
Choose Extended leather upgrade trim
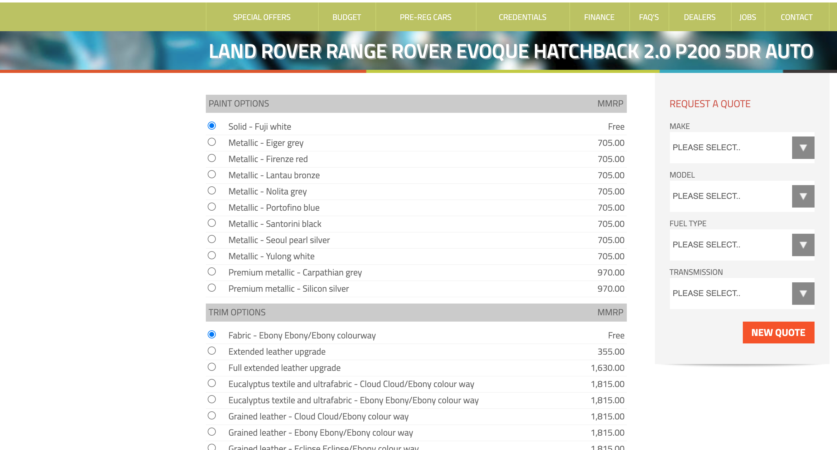click(x=211, y=351)
